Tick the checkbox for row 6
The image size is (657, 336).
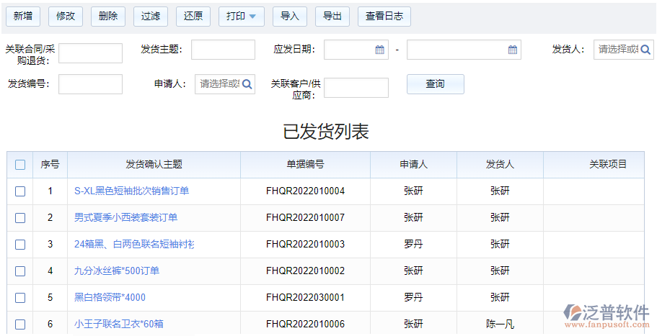pyautogui.click(x=20, y=324)
